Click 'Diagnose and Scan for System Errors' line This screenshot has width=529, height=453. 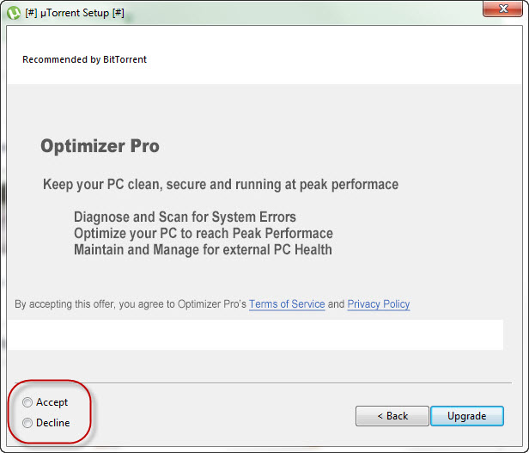[185, 217]
